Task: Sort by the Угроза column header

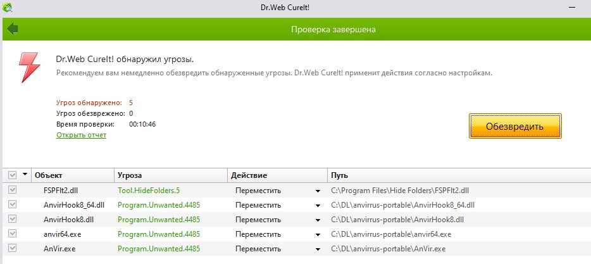Action: 171,175
